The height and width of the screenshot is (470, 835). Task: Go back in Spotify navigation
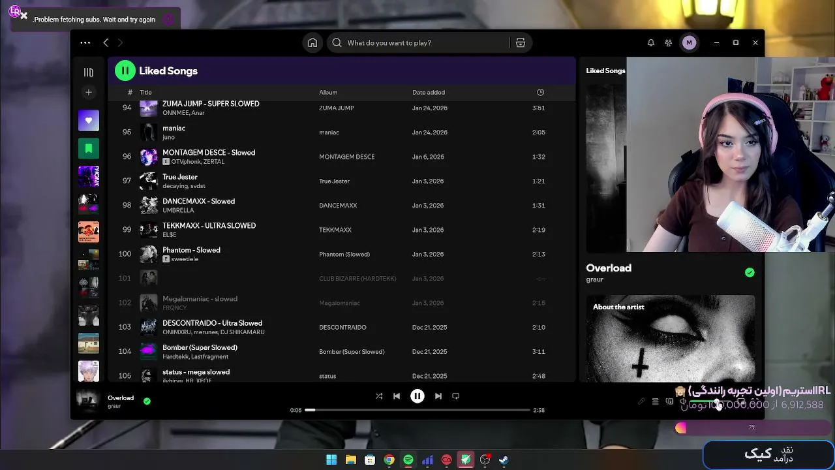pyautogui.click(x=106, y=42)
